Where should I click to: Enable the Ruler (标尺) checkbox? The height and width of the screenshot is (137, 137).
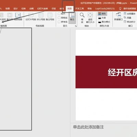pyautogui.click(x=59, y=14)
